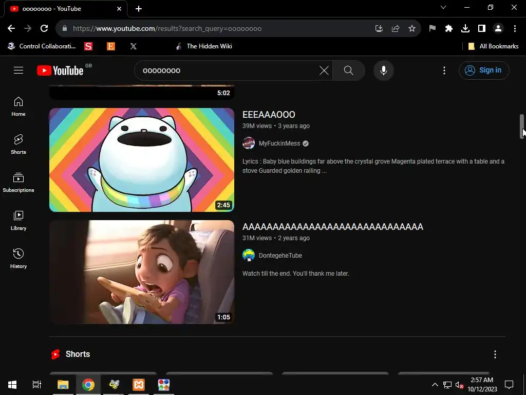
Task: Open the YouTube hamburger guide menu
Action: point(18,70)
